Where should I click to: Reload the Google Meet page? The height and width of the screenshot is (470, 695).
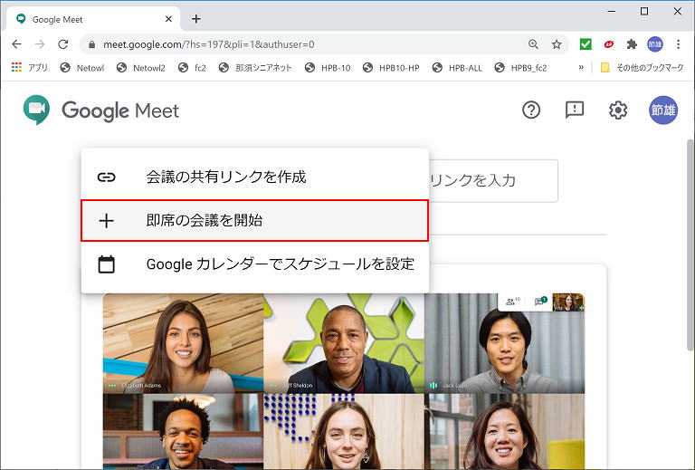click(x=63, y=43)
